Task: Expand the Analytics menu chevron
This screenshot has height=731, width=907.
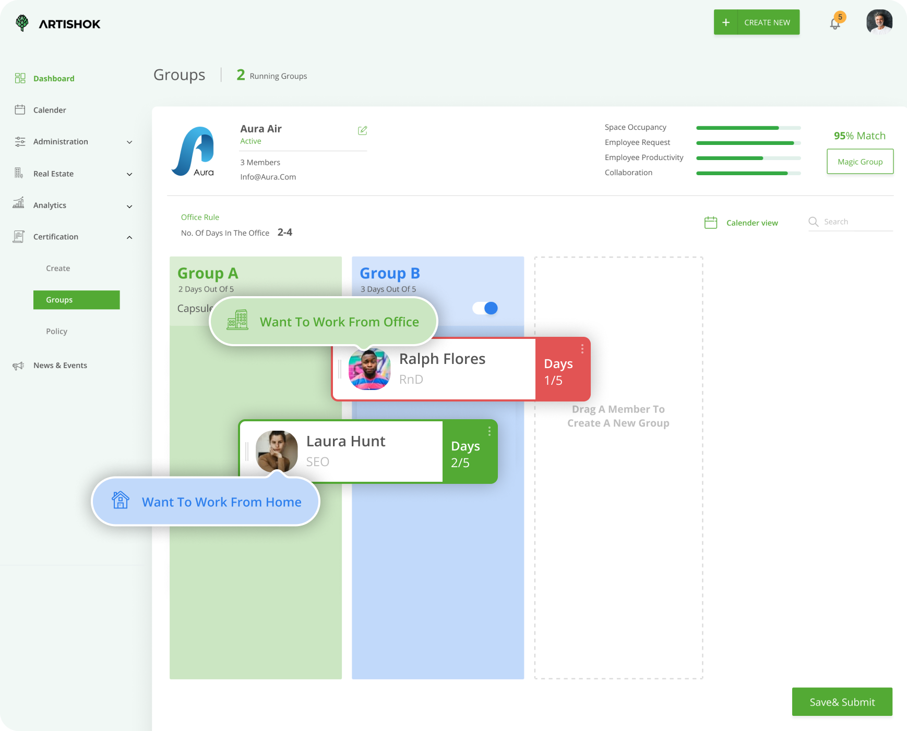Action: coord(129,206)
